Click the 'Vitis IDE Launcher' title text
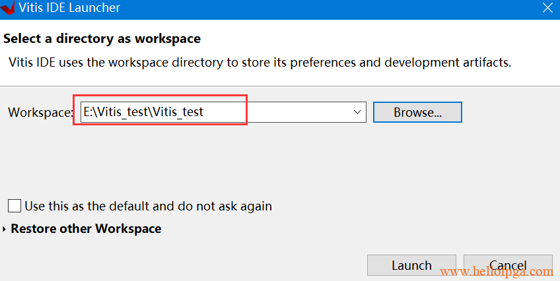Image resolution: width=560 pixels, height=281 pixels. coord(69,7)
